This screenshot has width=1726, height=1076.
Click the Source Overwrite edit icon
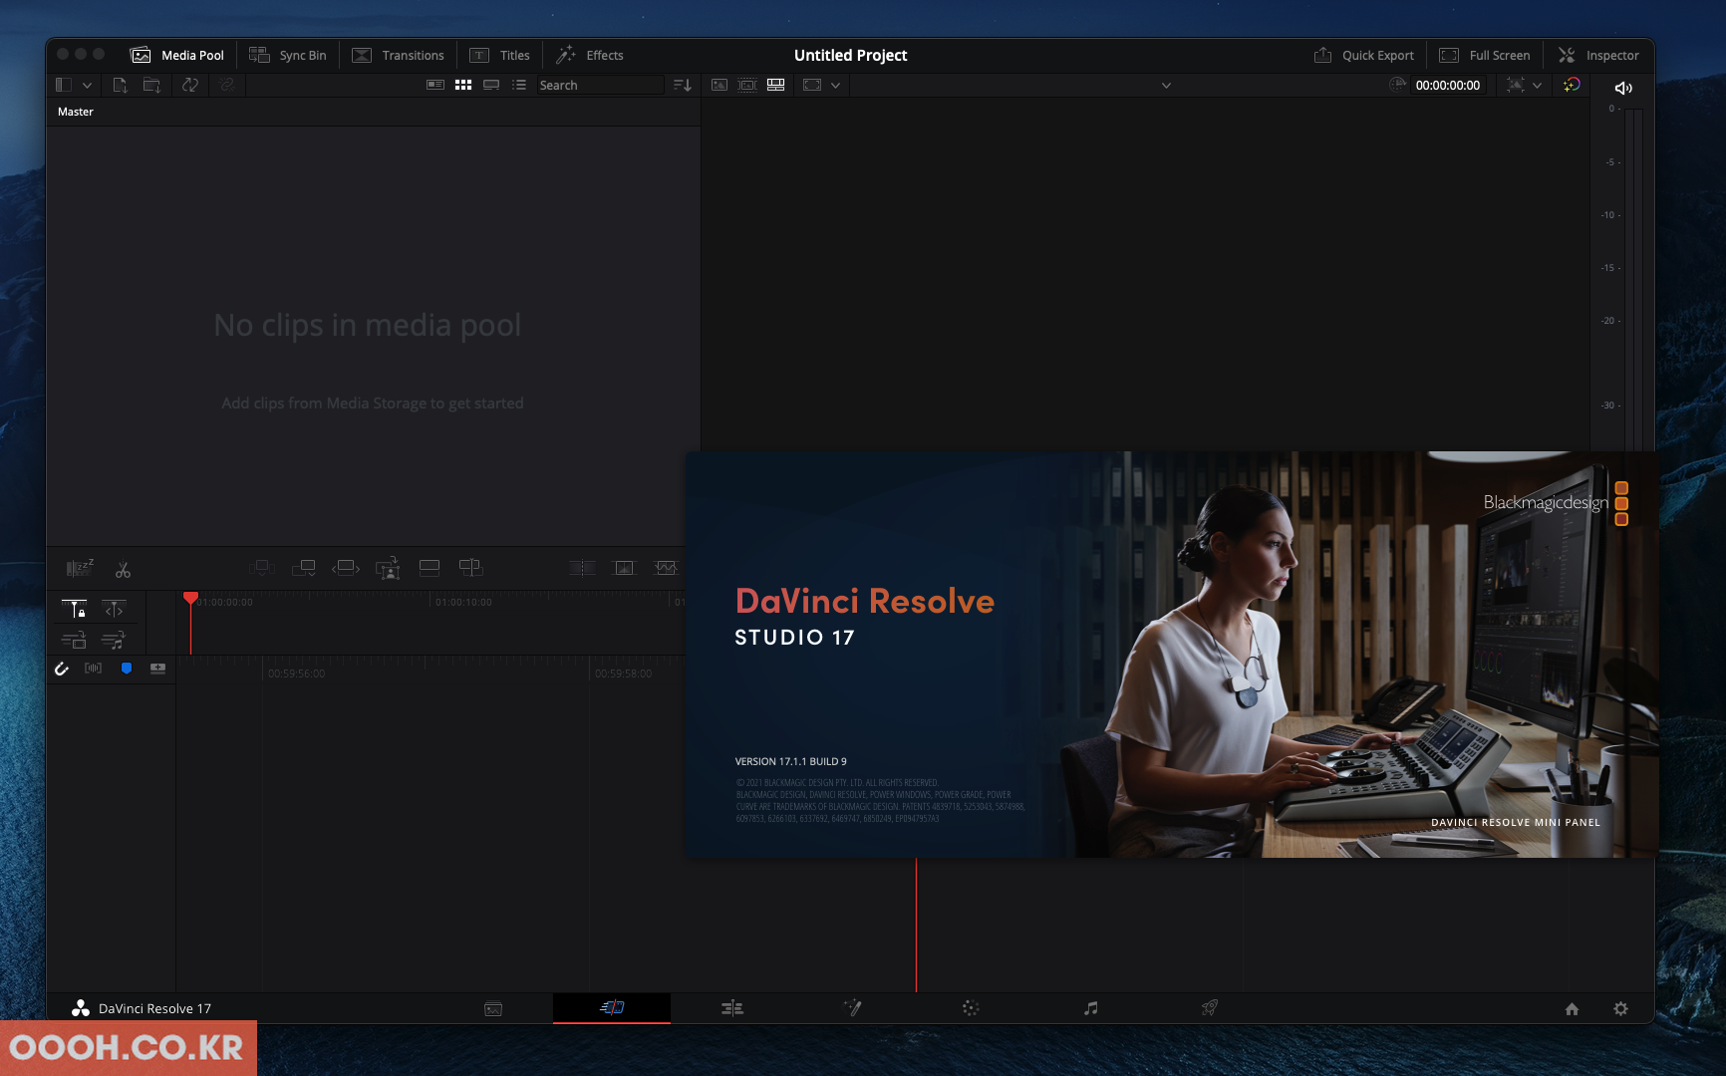[470, 568]
